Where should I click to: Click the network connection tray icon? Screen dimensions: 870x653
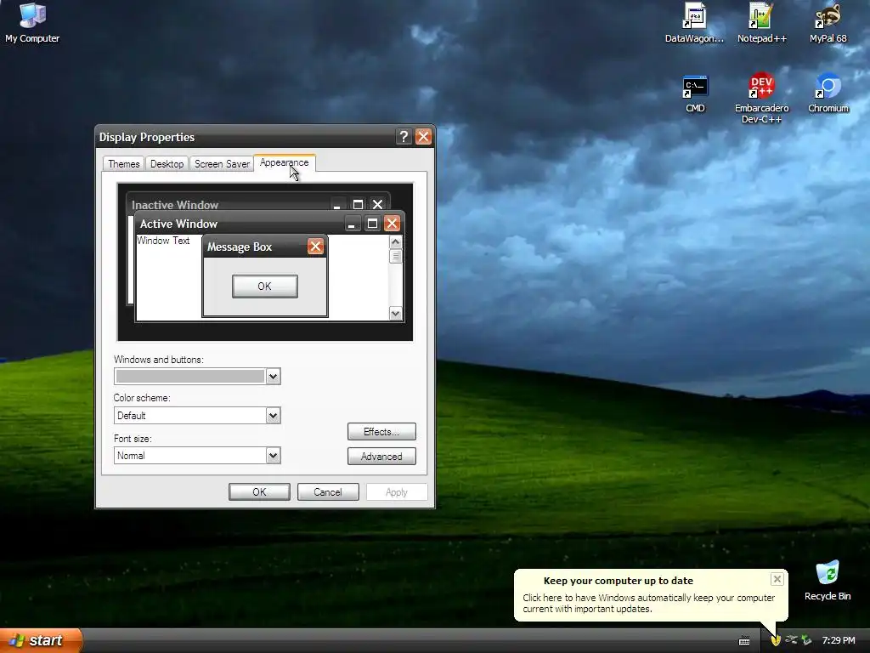pyautogui.click(x=791, y=640)
